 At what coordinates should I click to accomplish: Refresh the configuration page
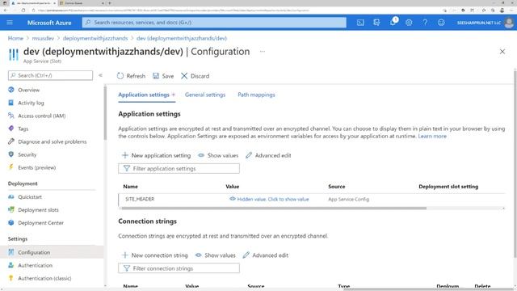[131, 76]
